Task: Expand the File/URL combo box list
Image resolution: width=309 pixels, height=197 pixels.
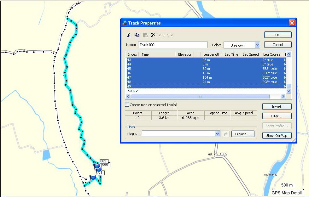Action: click(217, 134)
